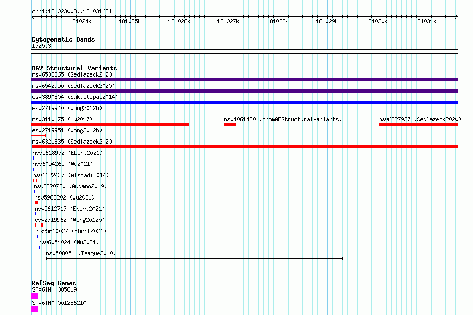473x315 pixels.
Task: Click the esv2719940 (Wong2012b) label
Action: pyautogui.click(x=67, y=108)
